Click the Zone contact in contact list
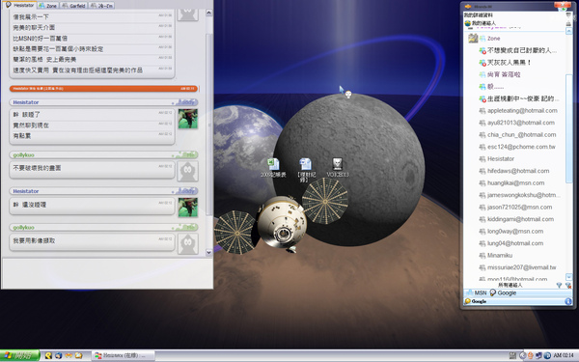This screenshot has width=579, height=362. coord(493,39)
